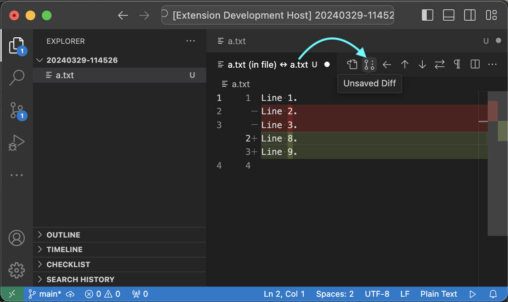Image resolution: width=508 pixels, height=302 pixels.
Task: Toggle whitespace trimming pilcrow icon
Action: tap(457, 64)
